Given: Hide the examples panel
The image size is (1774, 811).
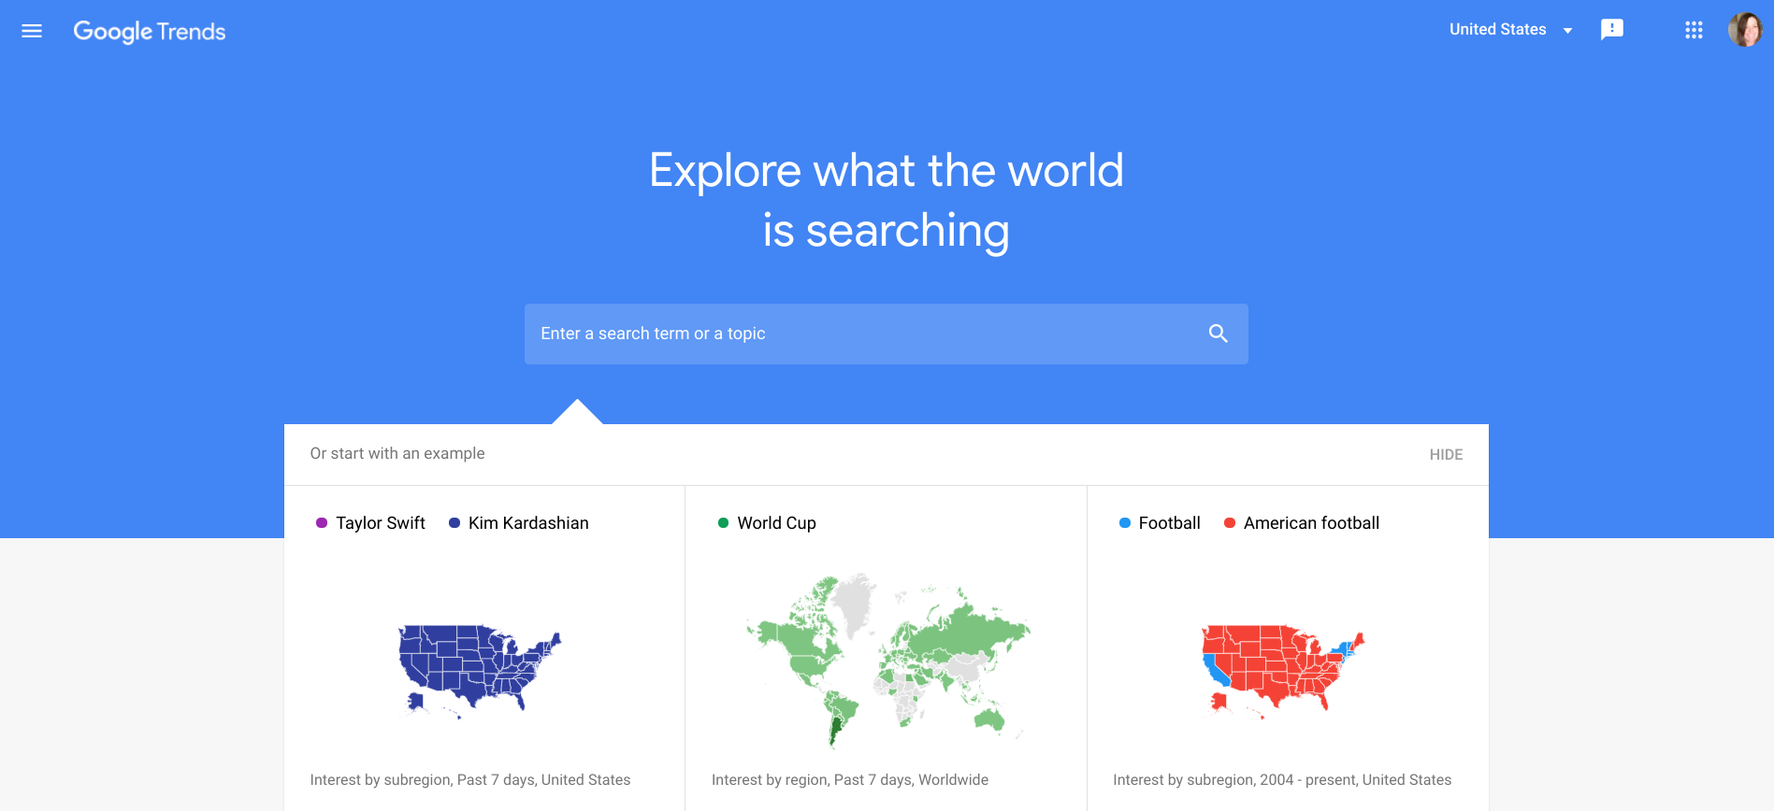Looking at the screenshot, I should tap(1446, 455).
